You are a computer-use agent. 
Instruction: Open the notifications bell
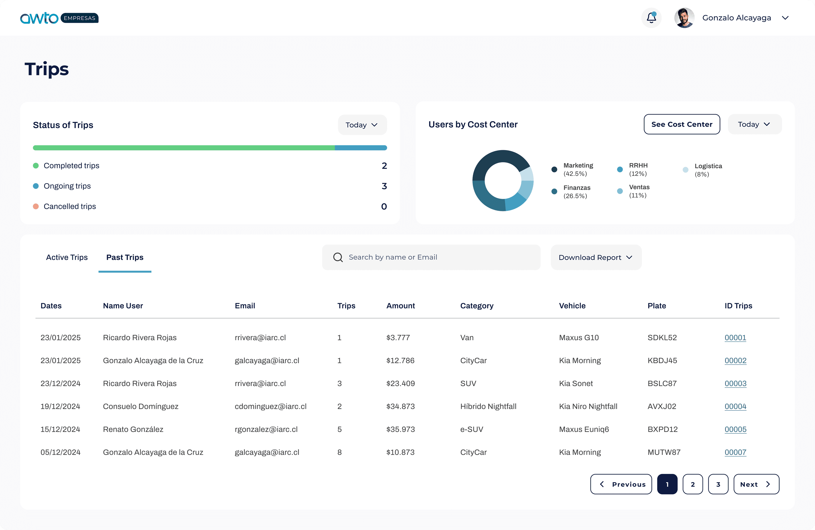tap(651, 18)
